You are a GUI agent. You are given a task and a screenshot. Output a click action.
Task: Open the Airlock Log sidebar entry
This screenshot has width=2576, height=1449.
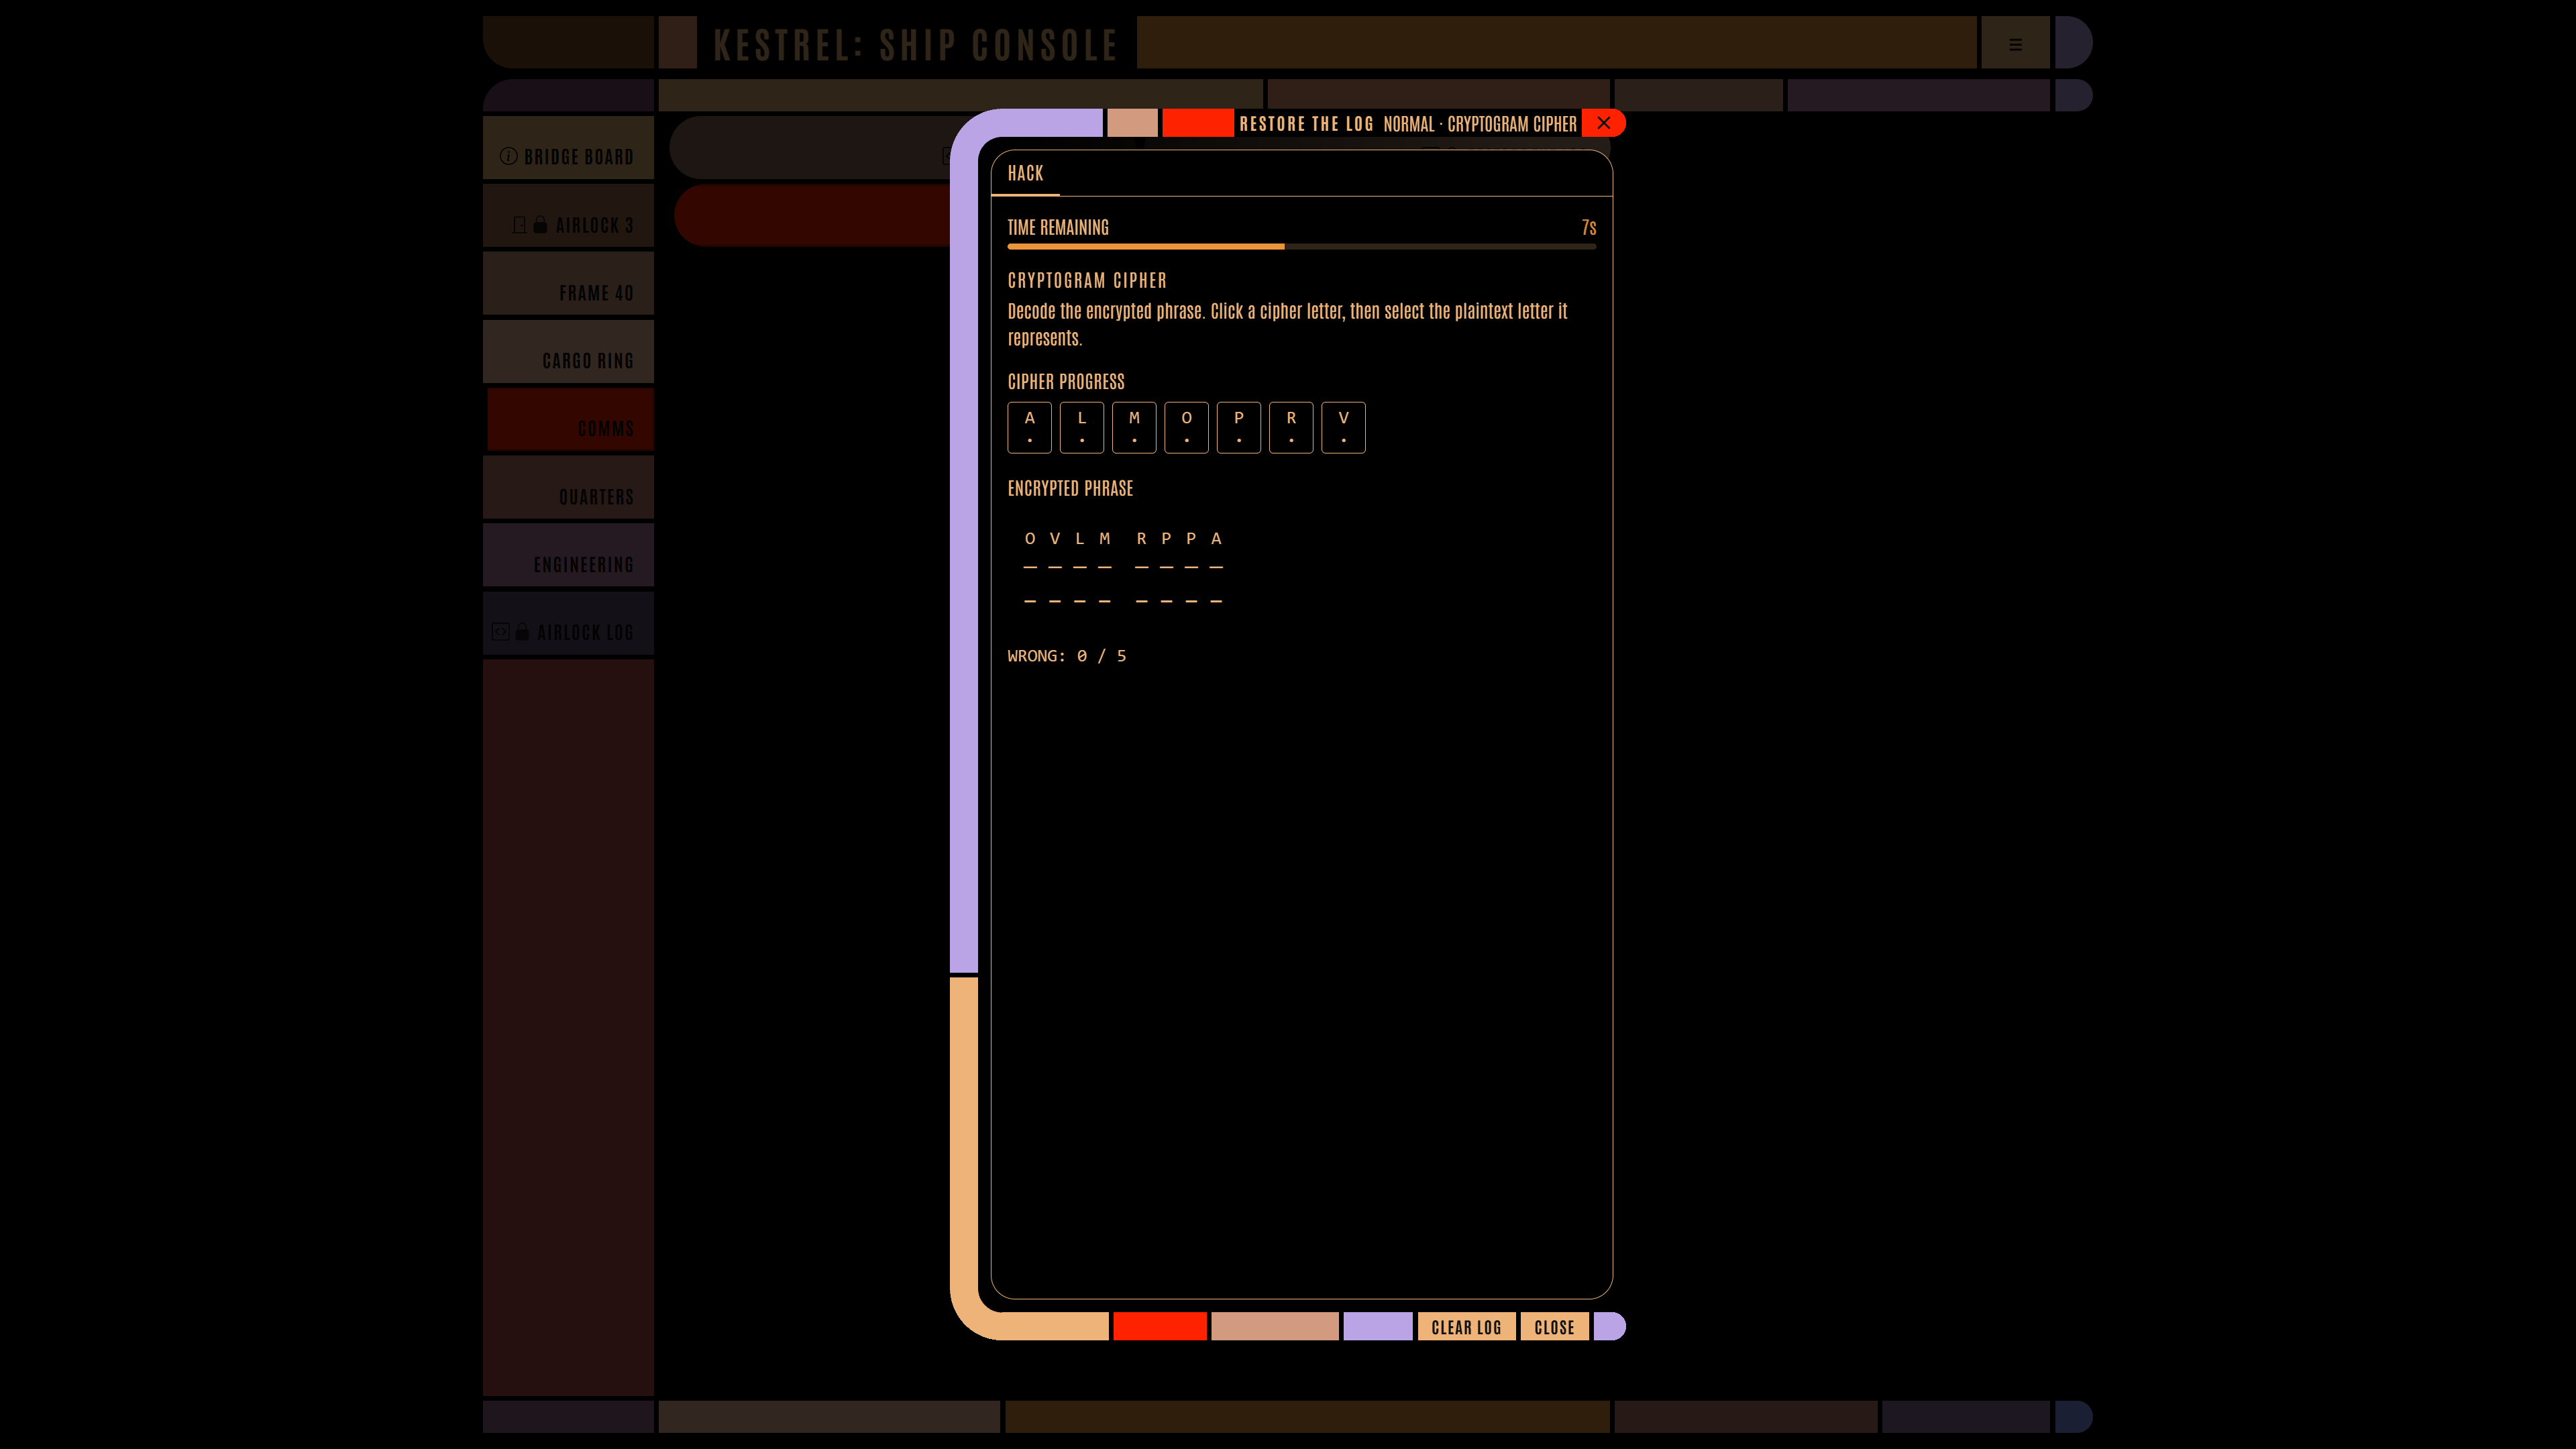(568, 623)
